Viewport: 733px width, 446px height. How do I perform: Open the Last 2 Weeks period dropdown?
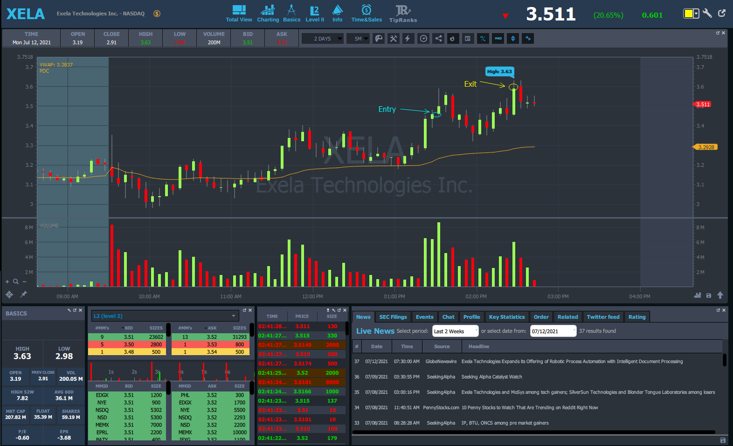(x=456, y=331)
